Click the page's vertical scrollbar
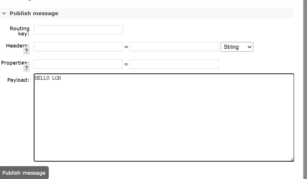Viewport: 307px width, 179px height. pyautogui.click(x=305, y=86)
